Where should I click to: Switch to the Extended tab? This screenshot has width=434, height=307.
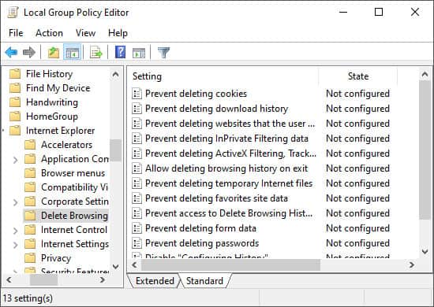pos(155,281)
